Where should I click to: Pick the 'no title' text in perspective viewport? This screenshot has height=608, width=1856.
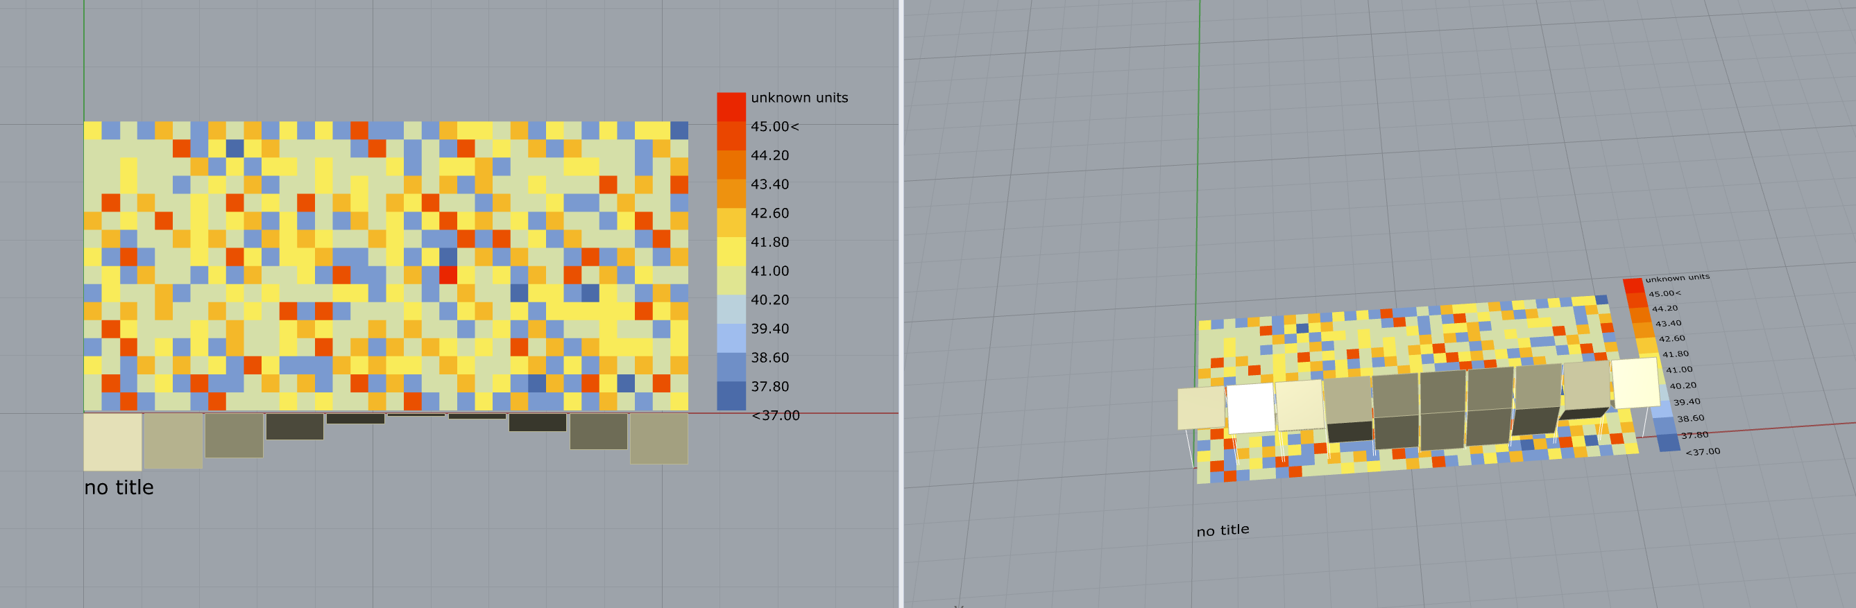(x=1223, y=530)
